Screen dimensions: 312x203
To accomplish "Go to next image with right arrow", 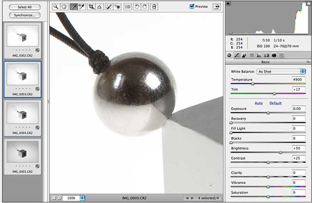I will [x=192, y=198].
